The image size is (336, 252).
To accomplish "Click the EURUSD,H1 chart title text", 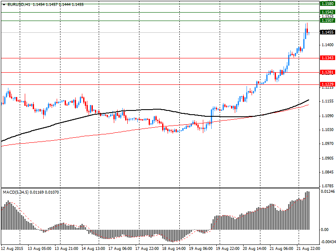I will click(19, 5).
